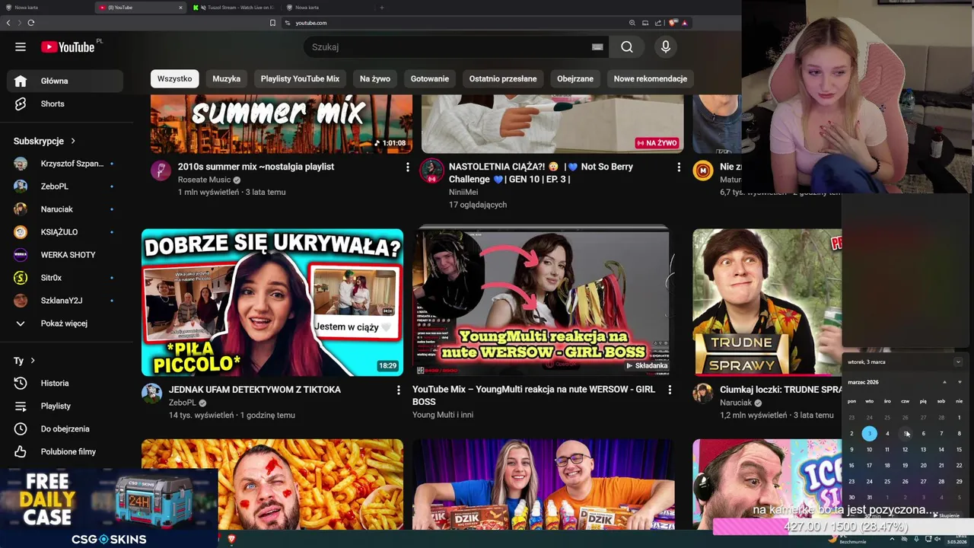Go to Główna home in sidebar
Image resolution: width=974 pixels, height=548 pixels.
point(65,81)
